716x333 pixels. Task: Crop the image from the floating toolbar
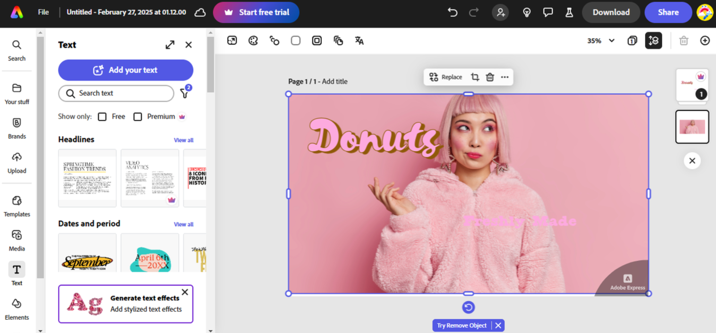click(475, 77)
